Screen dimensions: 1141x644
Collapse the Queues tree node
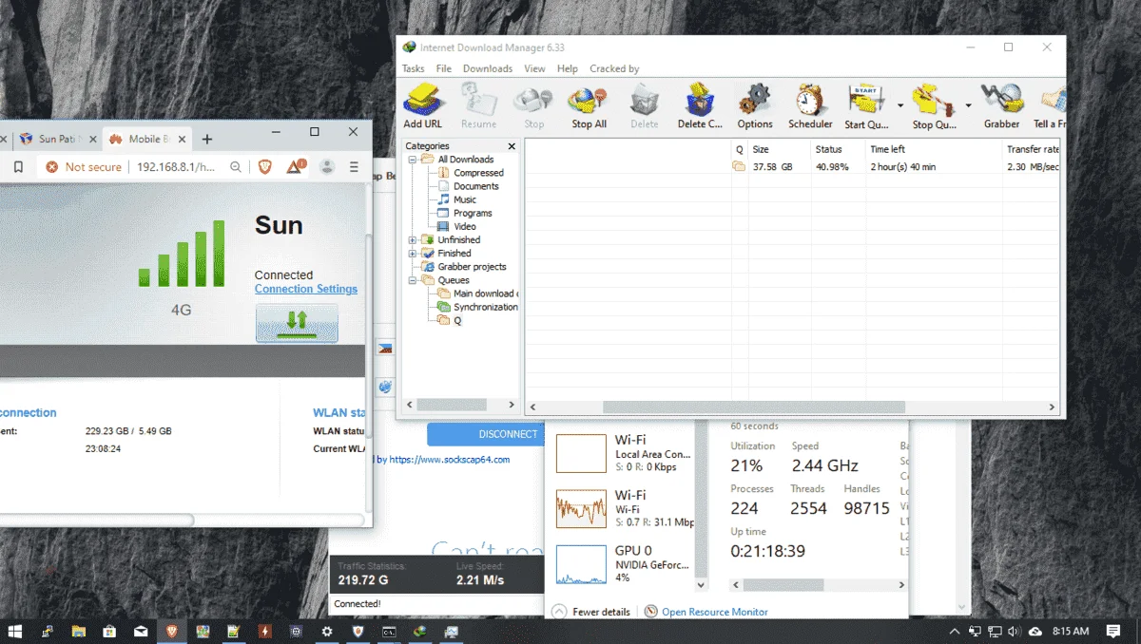[413, 280]
